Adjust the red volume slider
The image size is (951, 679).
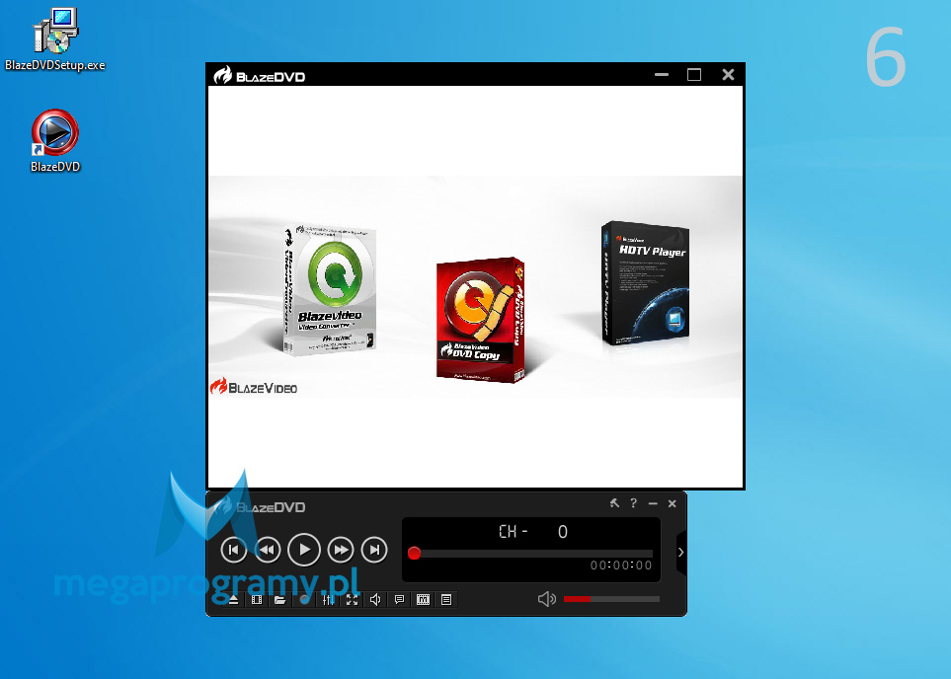point(611,599)
